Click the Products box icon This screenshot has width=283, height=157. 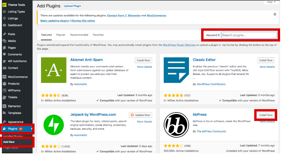(x=4, y=84)
